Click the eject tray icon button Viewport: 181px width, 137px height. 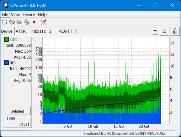(x=164, y=31)
